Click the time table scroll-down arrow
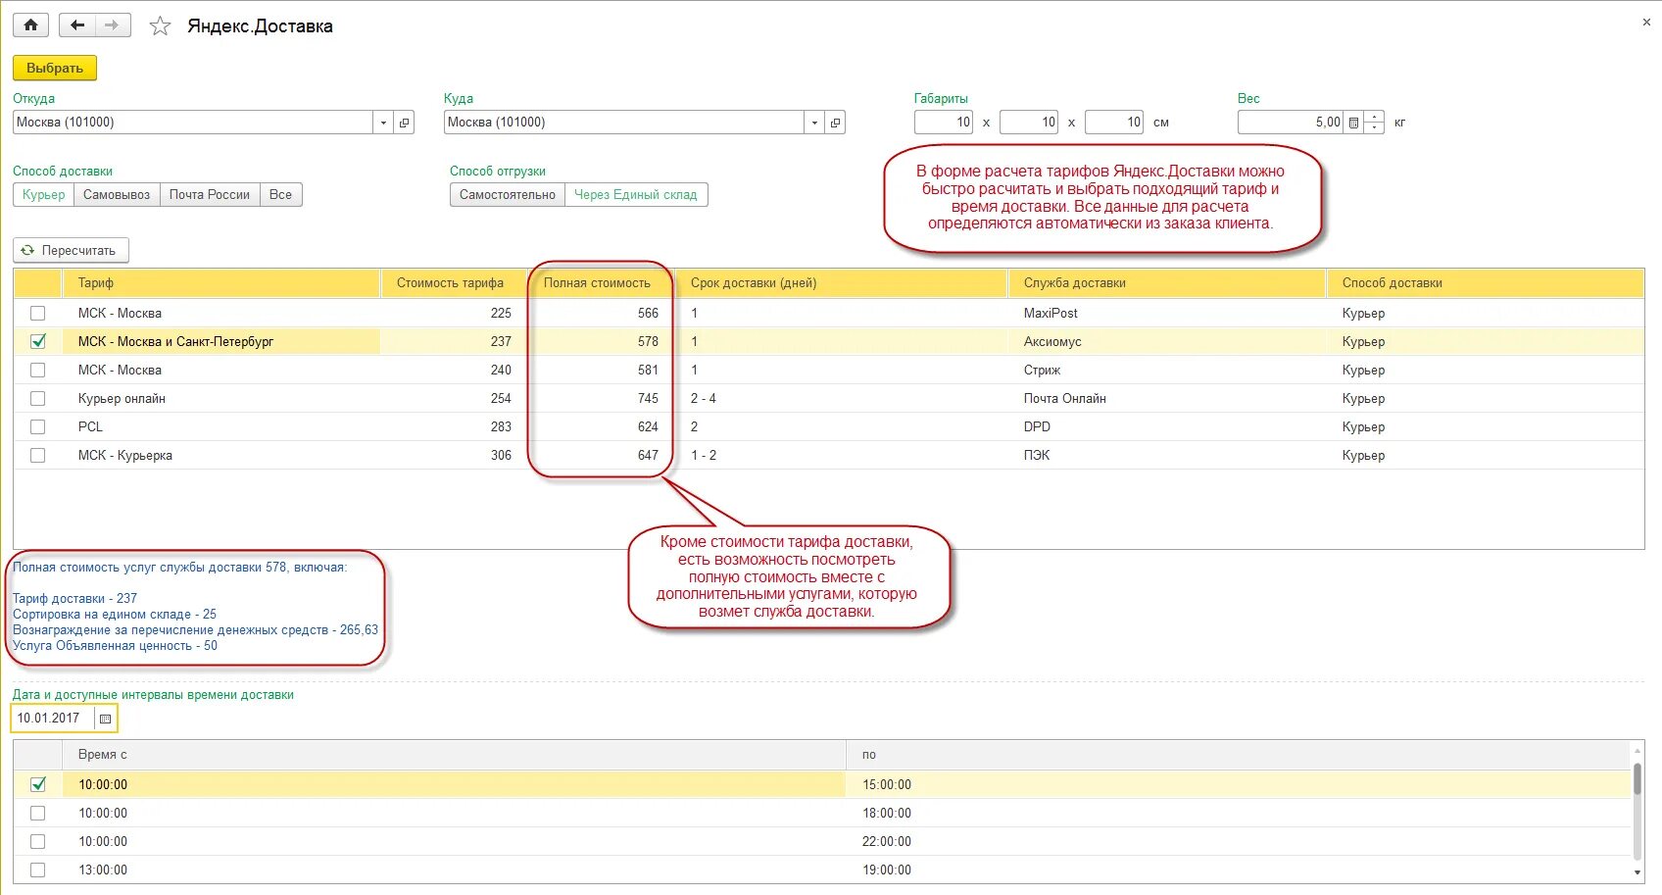Image resolution: width=1662 pixels, height=895 pixels. pyautogui.click(x=1638, y=872)
